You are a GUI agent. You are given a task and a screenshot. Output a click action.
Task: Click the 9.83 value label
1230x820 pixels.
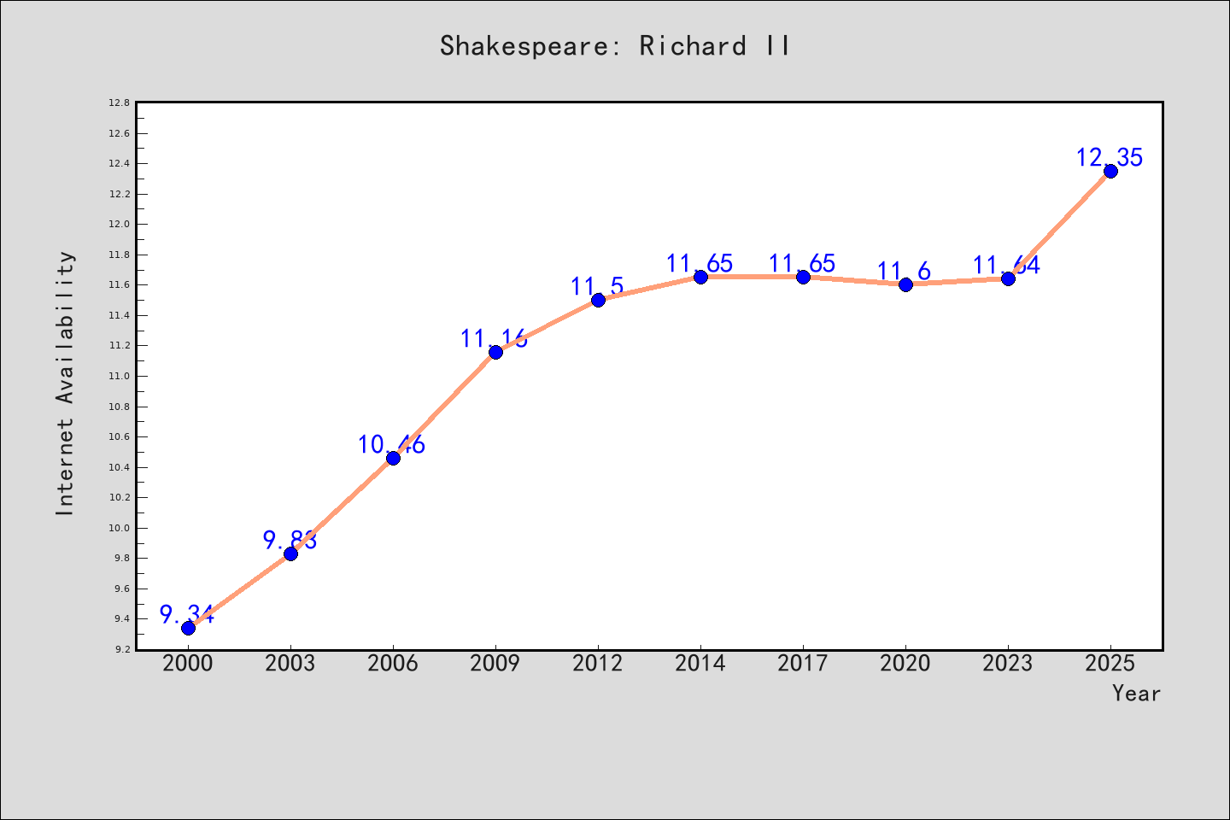[x=290, y=540]
